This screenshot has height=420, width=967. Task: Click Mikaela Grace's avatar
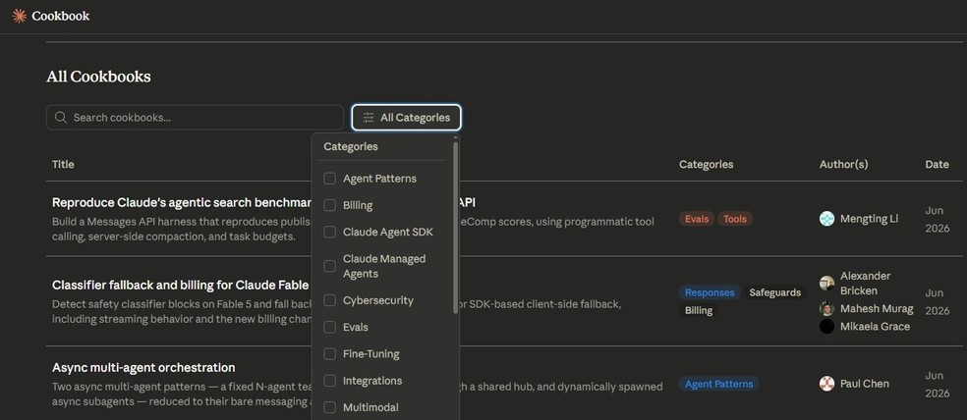tap(827, 327)
